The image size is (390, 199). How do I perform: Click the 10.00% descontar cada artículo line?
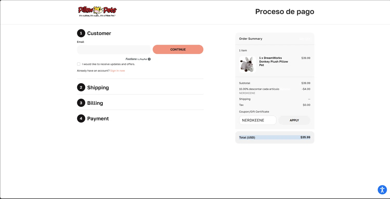tap(259, 89)
